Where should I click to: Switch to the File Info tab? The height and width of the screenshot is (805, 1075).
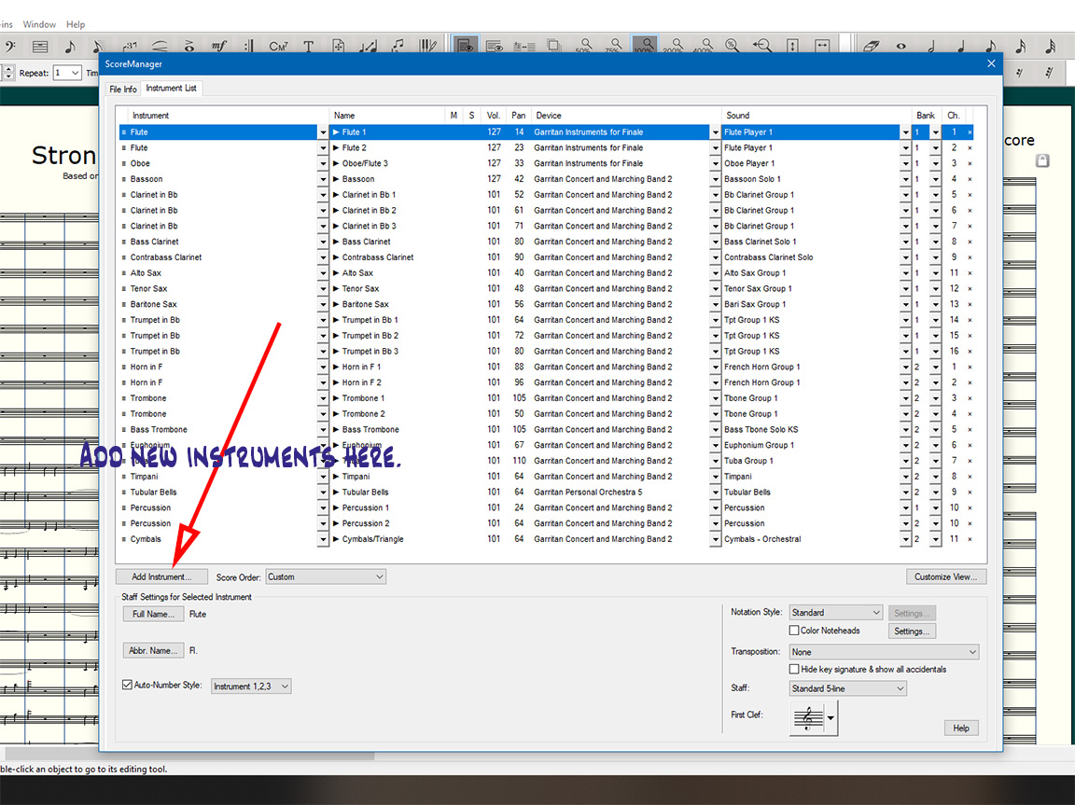123,90
